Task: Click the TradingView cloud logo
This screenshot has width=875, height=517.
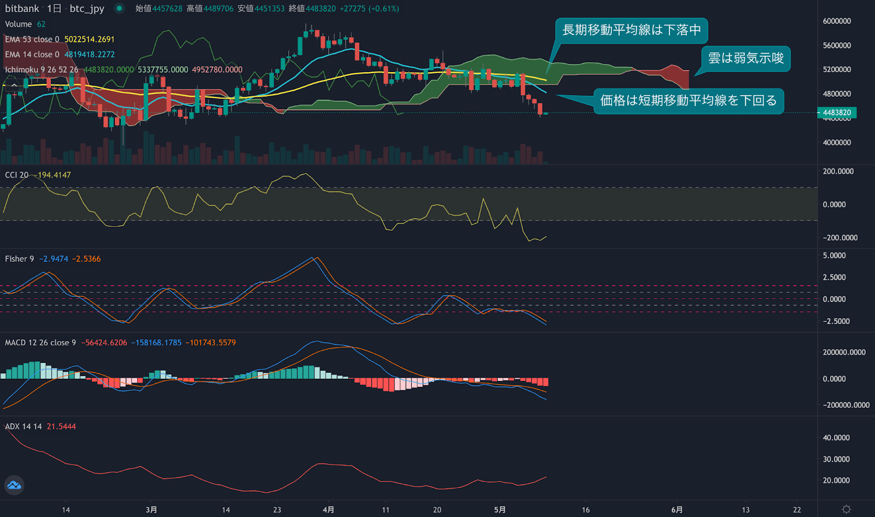Action: pyautogui.click(x=13, y=485)
